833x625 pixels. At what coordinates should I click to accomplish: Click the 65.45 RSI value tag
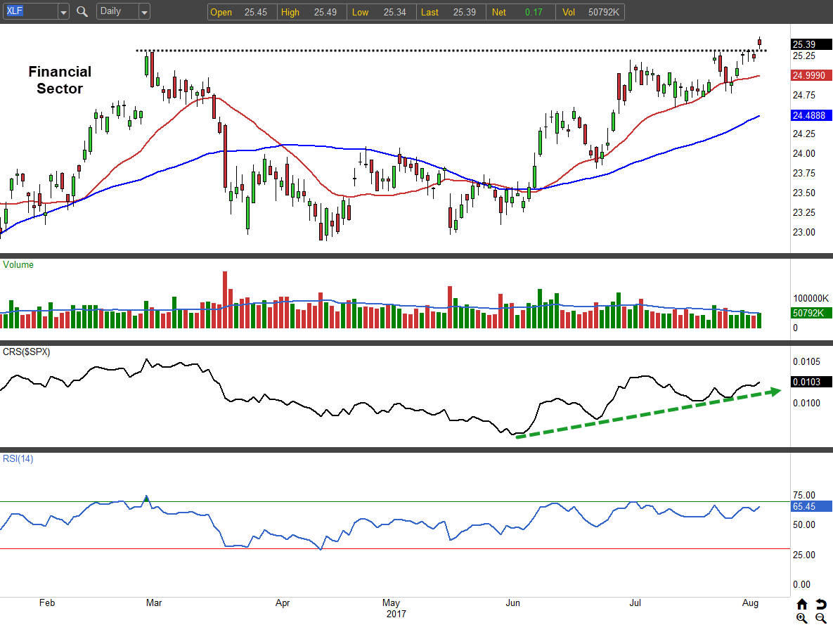(811, 506)
